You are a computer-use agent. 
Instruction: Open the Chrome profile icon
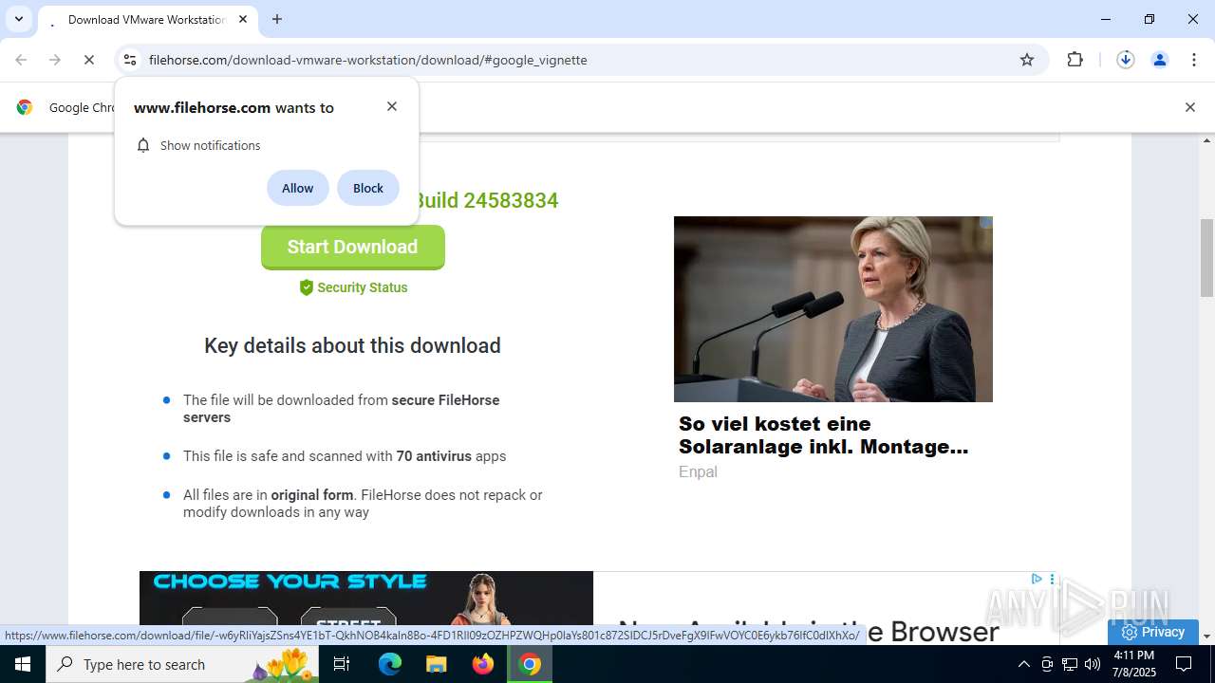point(1159,60)
